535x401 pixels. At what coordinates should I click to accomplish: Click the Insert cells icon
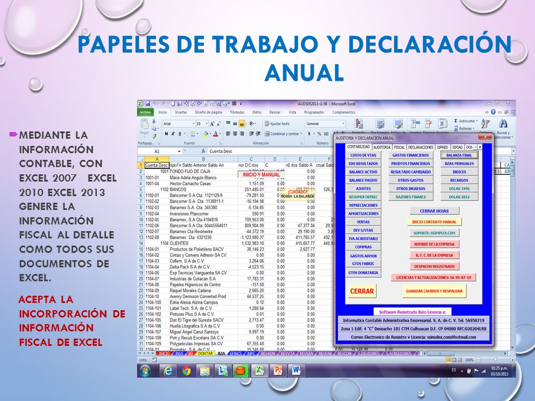click(415, 124)
